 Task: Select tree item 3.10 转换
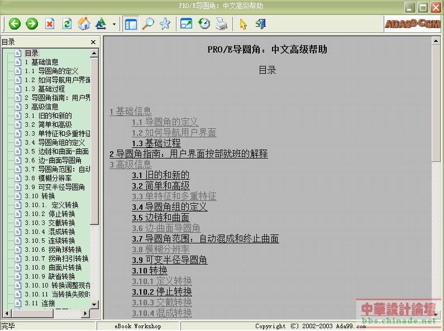pyautogui.click(x=40, y=196)
